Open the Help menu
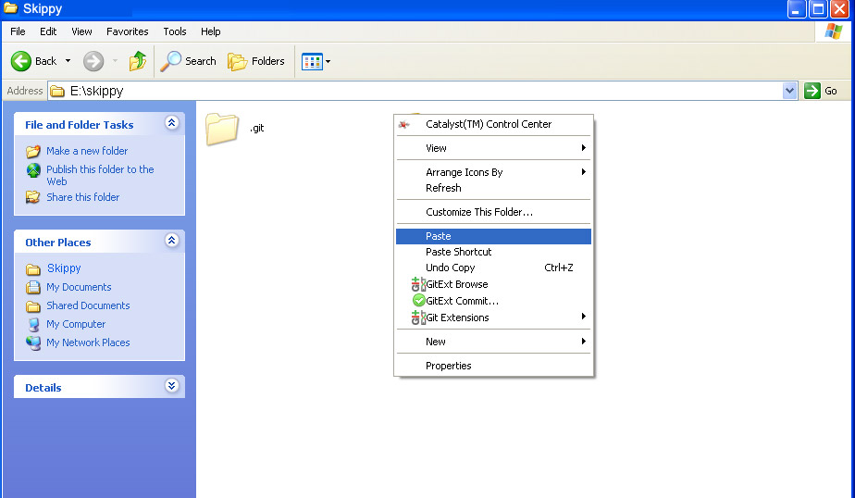The width and height of the screenshot is (855, 498). pos(210,31)
